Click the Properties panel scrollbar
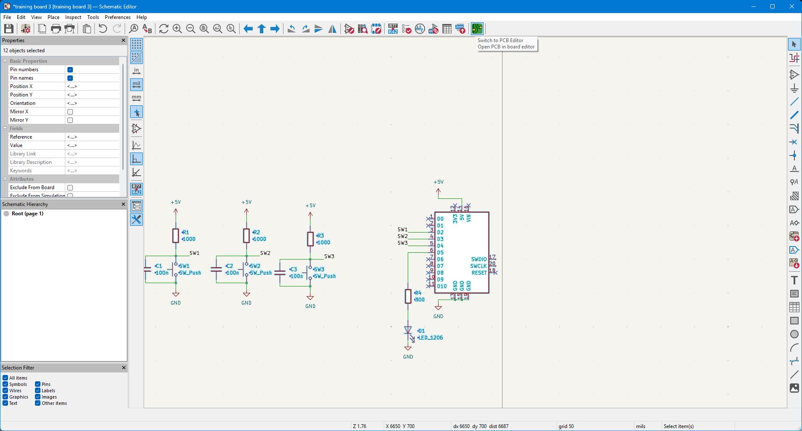802x431 pixels. 123,116
